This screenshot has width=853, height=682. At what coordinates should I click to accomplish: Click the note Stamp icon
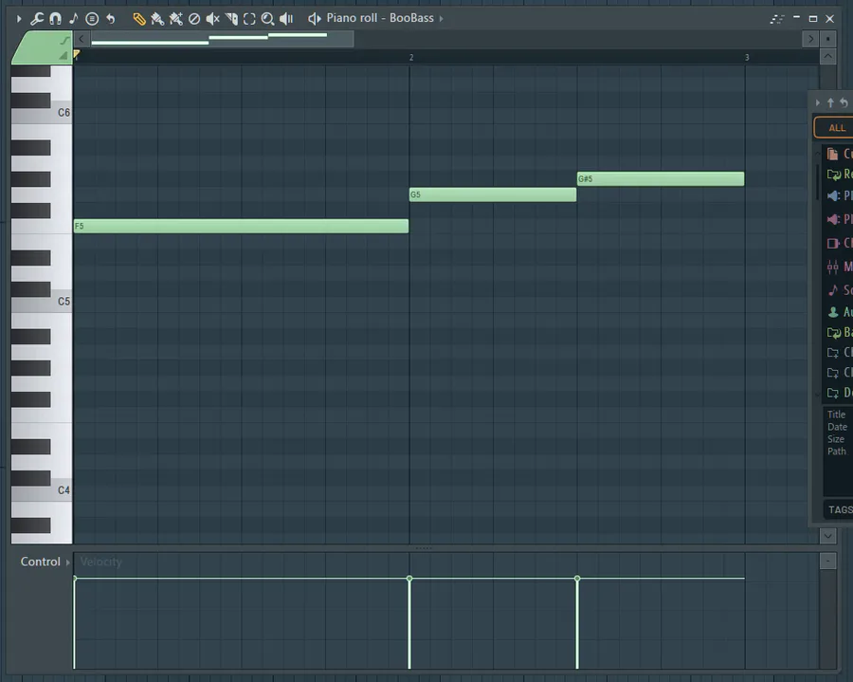click(73, 19)
